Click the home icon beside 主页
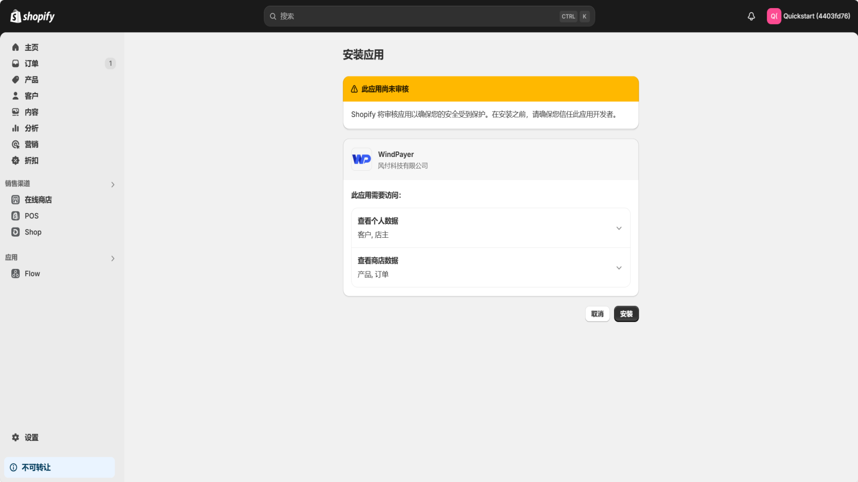The height and width of the screenshot is (482, 858). pyautogui.click(x=16, y=47)
